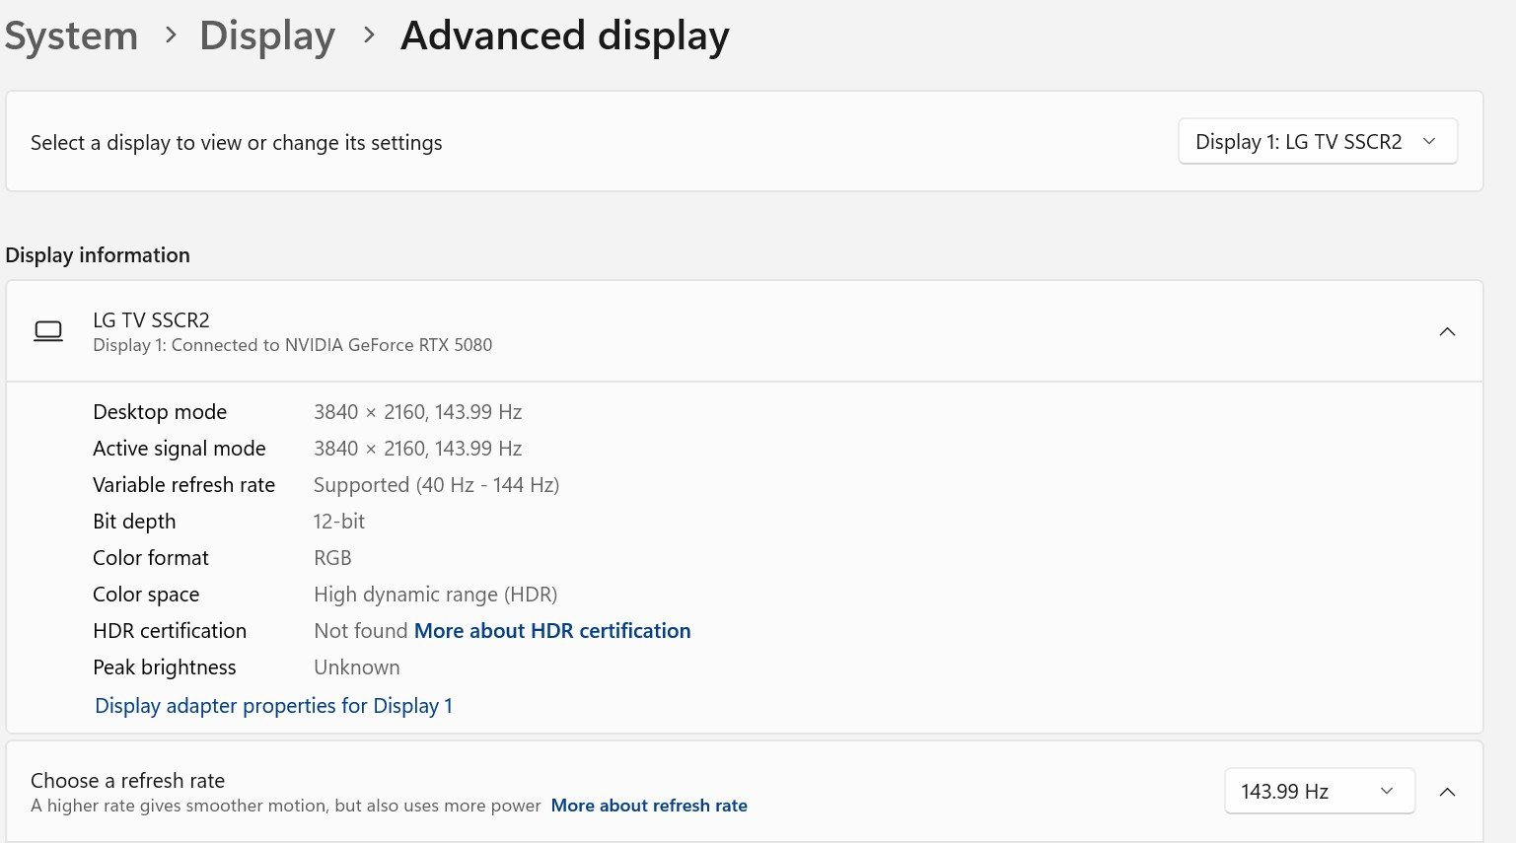Viewport: 1516px width, 843px height.
Task: Open More about HDR certification link
Action: point(551,631)
